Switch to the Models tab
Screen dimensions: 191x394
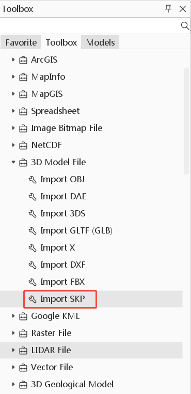[x=100, y=42]
